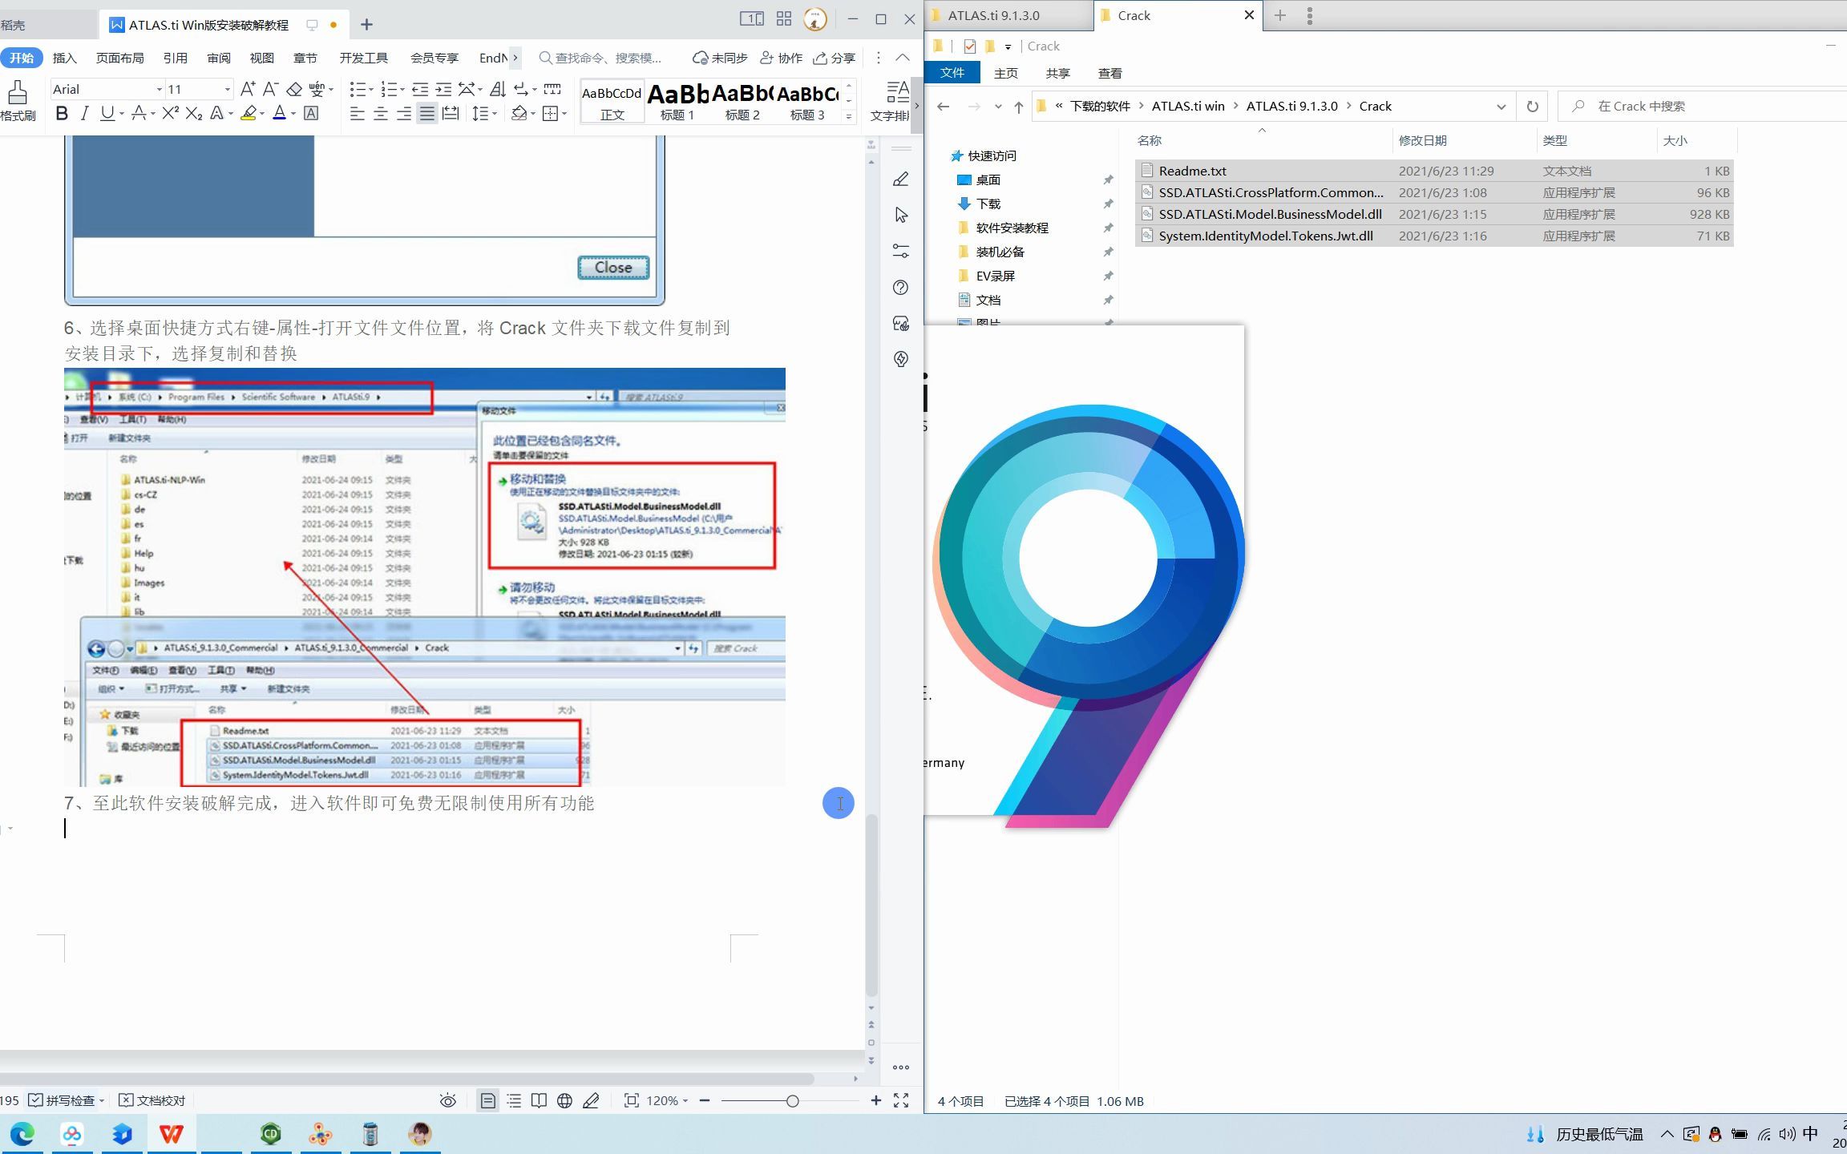
Task: Apply superscript formatting
Action: [x=170, y=114]
